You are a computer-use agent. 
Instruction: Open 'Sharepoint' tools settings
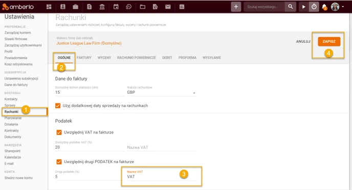click(x=12, y=151)
